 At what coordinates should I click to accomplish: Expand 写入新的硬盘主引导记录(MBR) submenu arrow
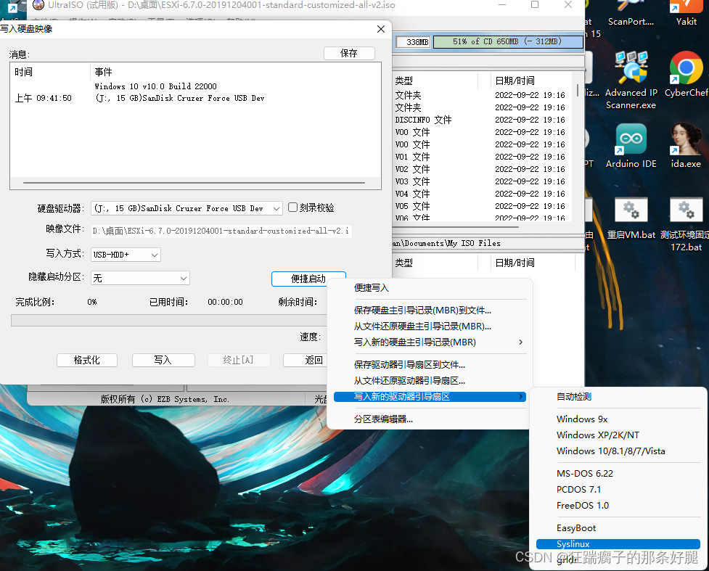point(520,342)
